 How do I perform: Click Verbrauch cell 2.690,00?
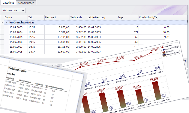(x=78, y=47)
